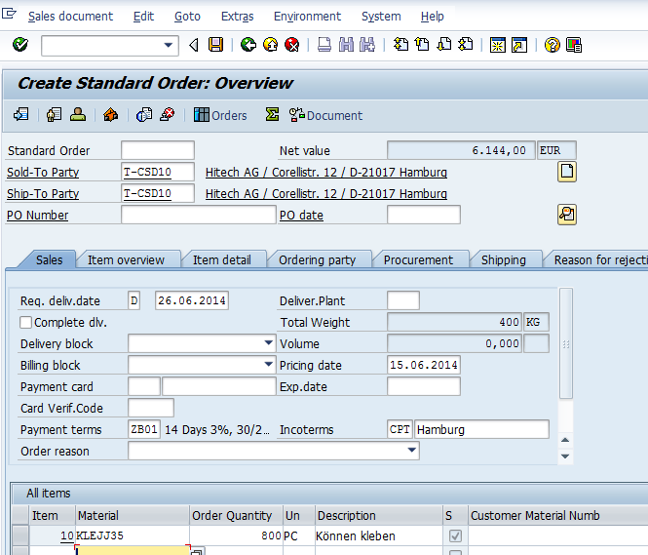
Task: Switch to the Shipping tab
Action: tap(504, 259)
